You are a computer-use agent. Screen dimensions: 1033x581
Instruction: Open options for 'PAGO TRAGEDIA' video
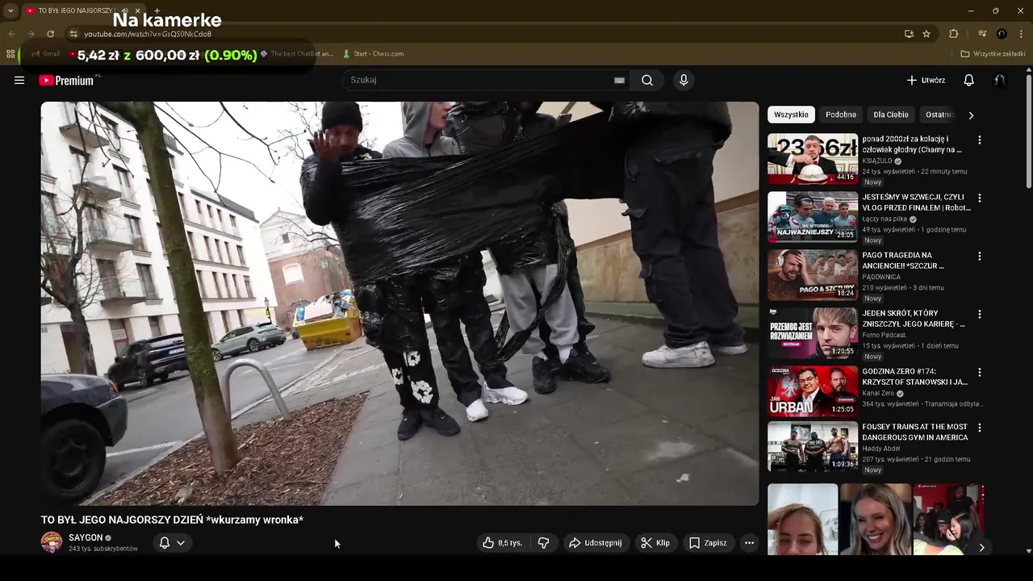(x=980, y=256)
